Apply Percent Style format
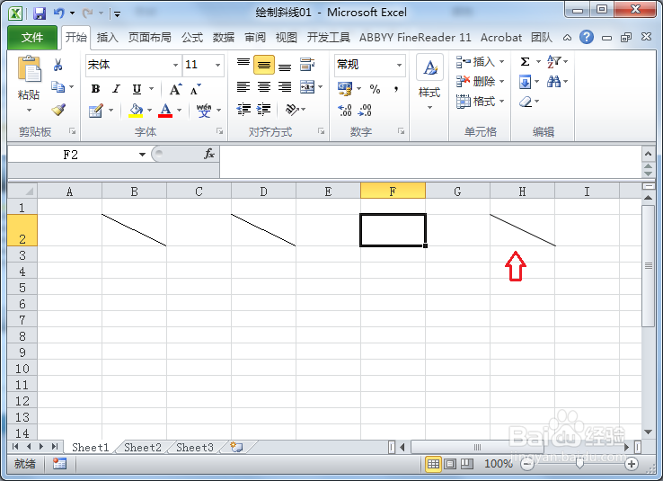Viewport: 663px width, 481px height. click(x=375, y=89)
